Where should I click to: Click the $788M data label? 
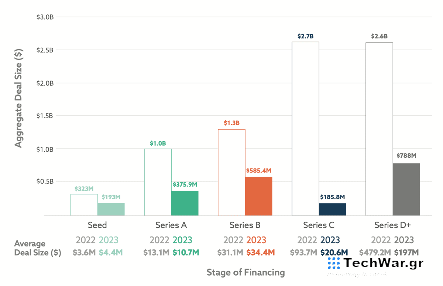click(x=406, y=156)
